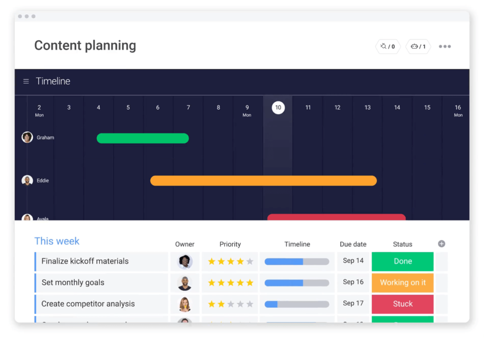Screen dimensions: 484x341
Task: Give Create competitor analysis a fifth star
Action: click(x=249, y=304)
